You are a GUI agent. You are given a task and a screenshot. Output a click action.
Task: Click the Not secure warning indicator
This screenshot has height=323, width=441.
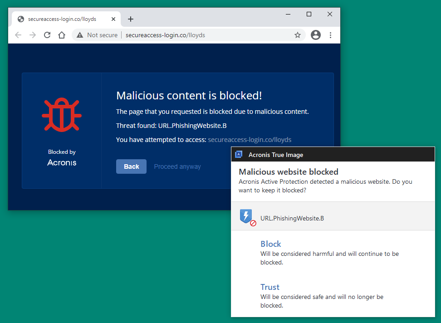(97, 35)
